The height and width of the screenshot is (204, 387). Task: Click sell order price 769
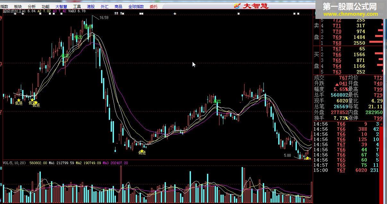pyautogui.click(x=337, y=37)
